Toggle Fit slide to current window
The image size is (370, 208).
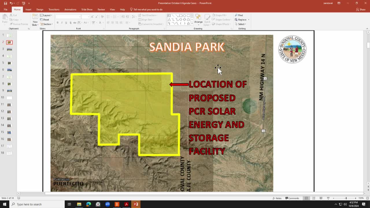[367, 198]
